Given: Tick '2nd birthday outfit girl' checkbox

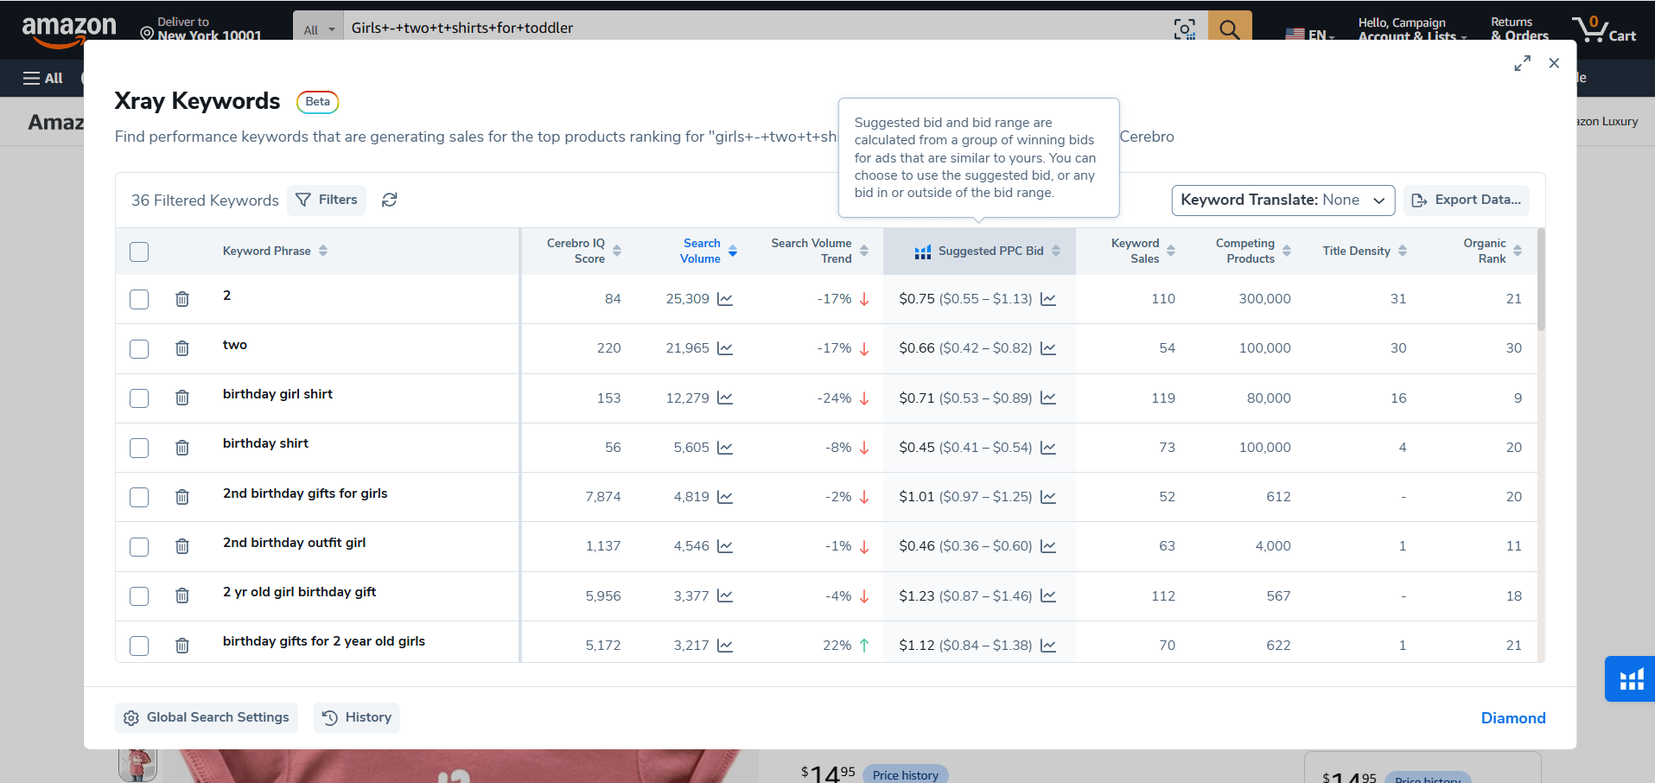Looking at the screenshot, I should point(139,546).
